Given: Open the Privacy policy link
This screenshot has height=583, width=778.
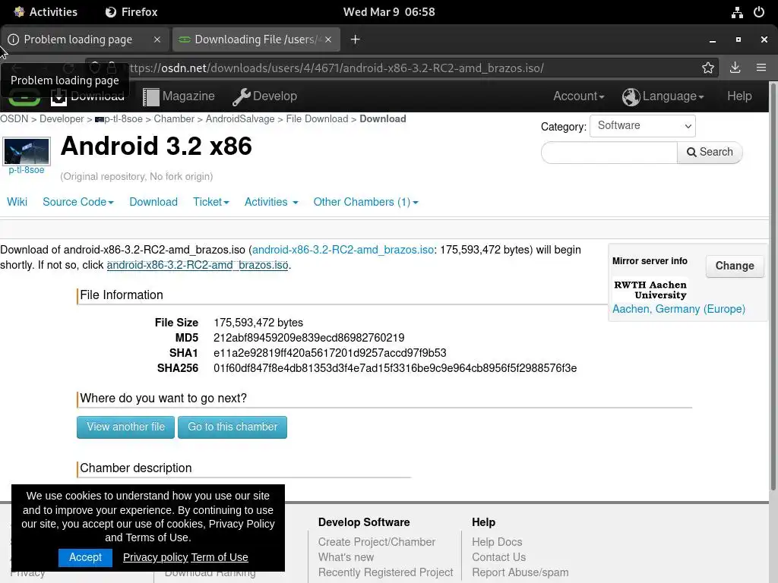Looking at the screenshot, I should (x=155, y=557).
